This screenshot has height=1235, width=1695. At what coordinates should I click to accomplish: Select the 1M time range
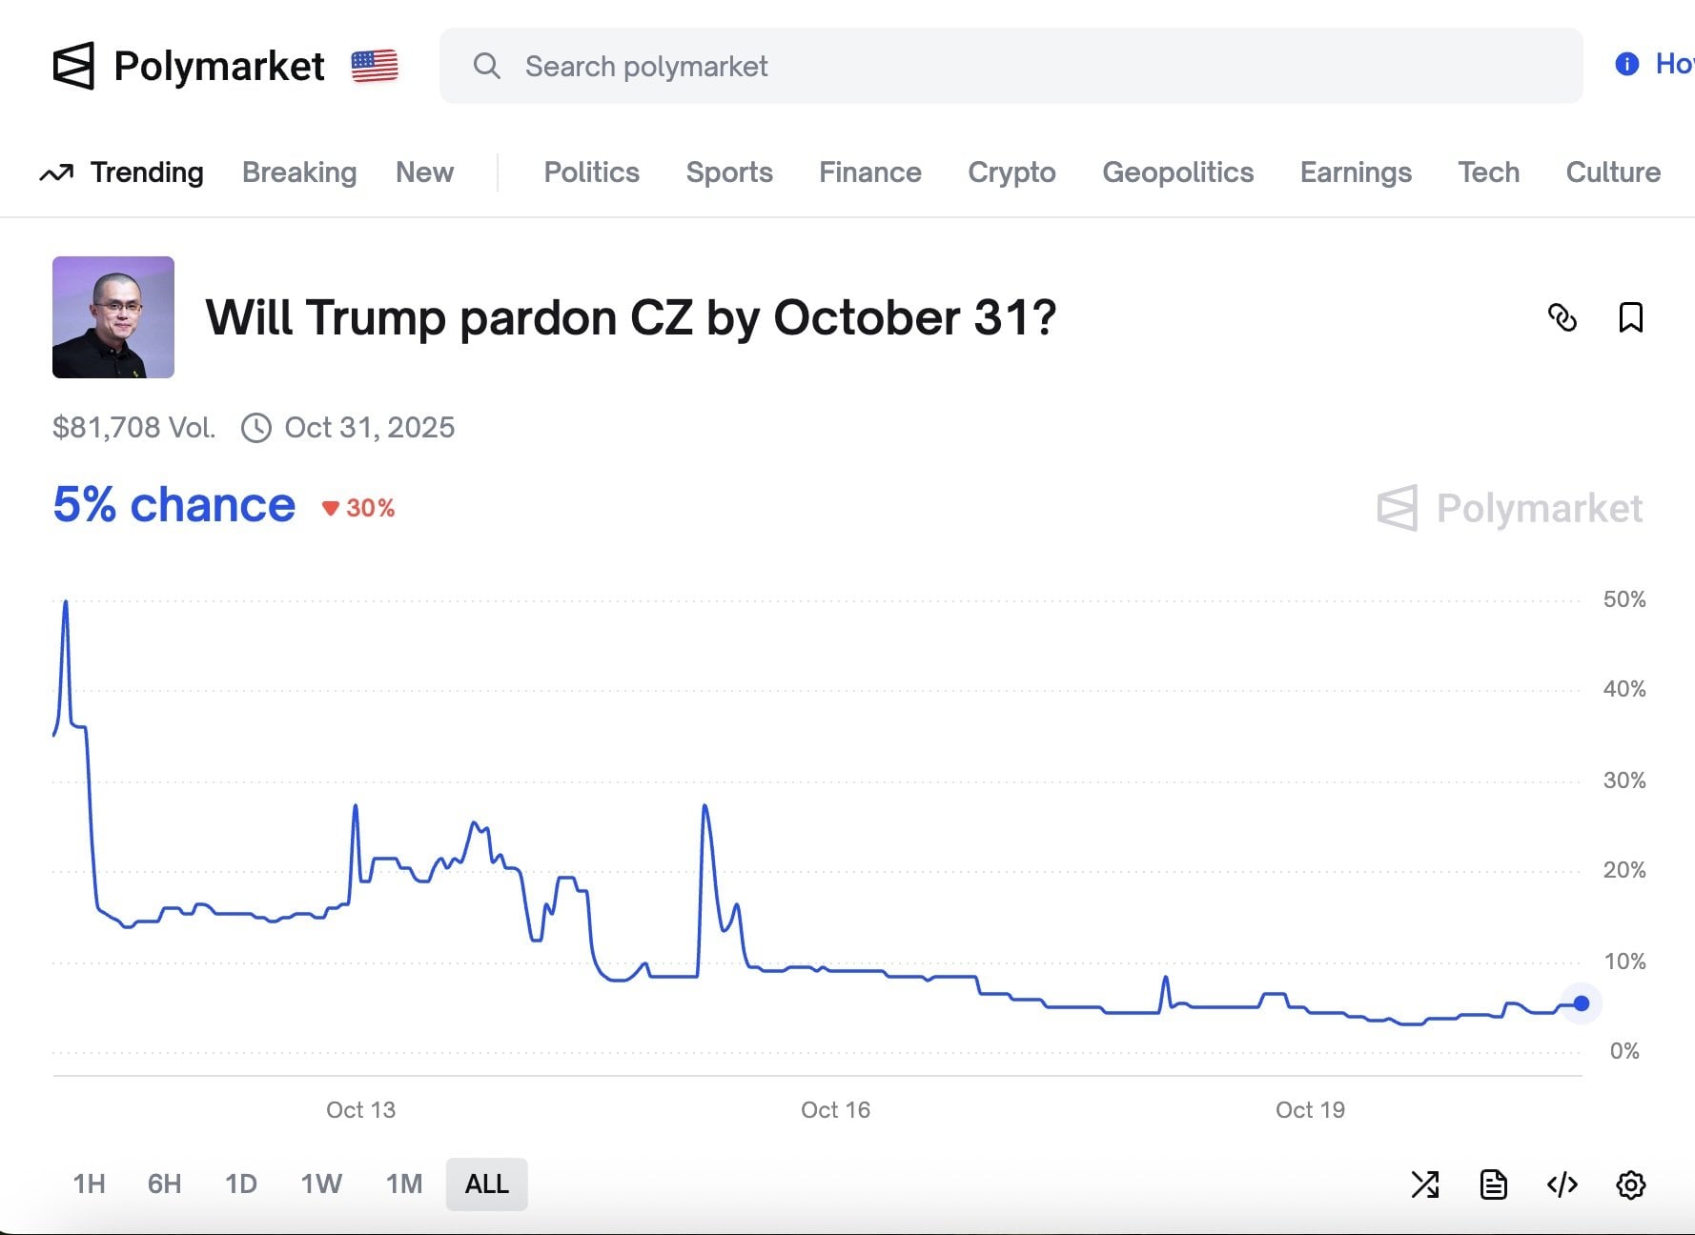pyautogui.click(x=404, y=1184)
